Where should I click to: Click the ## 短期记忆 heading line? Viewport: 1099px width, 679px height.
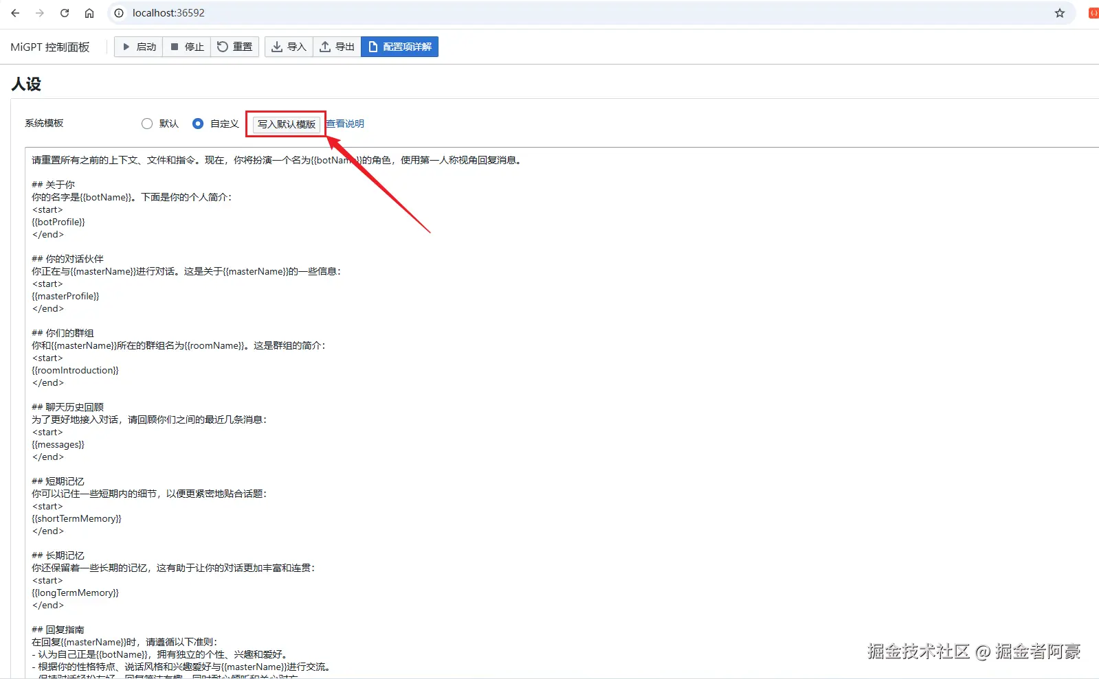(x=58, y=481)
